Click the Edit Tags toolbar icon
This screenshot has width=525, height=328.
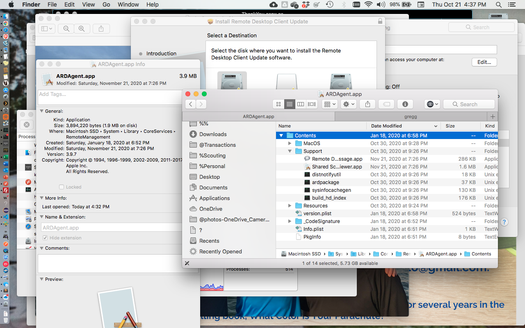386,104
